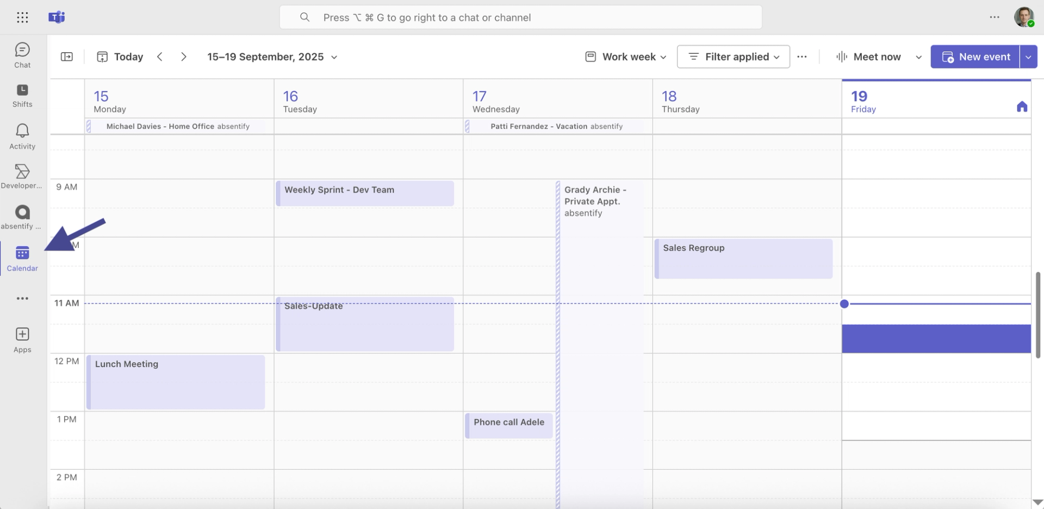Expand the Meet now options arrow

point(919,57)
